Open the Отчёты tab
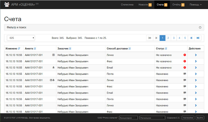Image resolution: width=208 pixels, height=122 pixels. point(178,5)
